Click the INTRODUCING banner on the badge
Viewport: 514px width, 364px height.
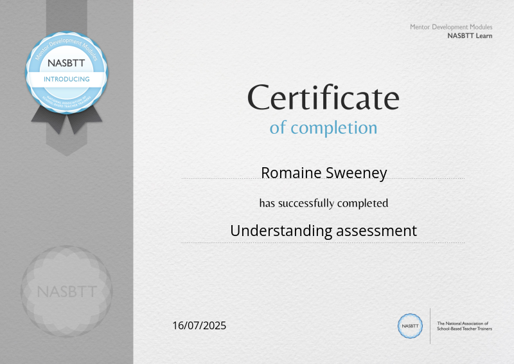(x=67, y=79)
